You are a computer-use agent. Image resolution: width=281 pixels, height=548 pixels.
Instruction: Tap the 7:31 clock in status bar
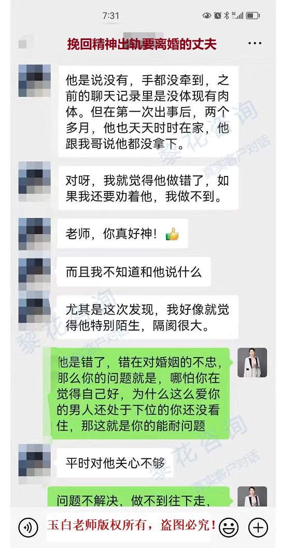click(x=110, y=16)
